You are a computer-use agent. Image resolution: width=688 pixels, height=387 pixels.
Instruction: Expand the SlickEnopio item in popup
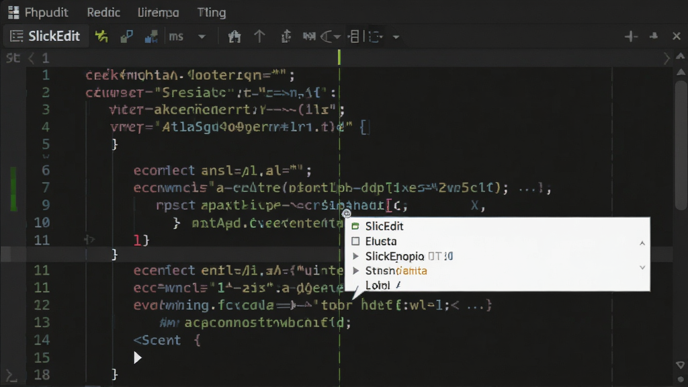(x=355, y=256)
